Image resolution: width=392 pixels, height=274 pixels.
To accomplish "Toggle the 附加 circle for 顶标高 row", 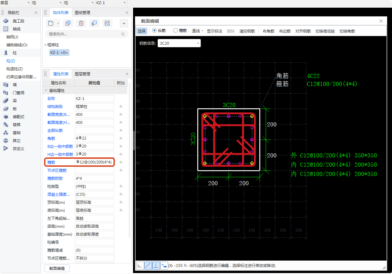I will (x=121, y=202).
